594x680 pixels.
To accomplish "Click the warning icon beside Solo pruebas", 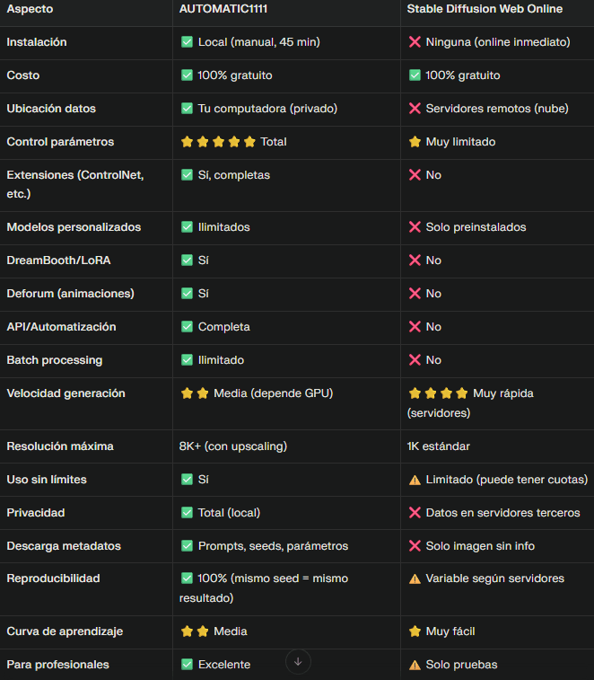I will pos(415,665).
